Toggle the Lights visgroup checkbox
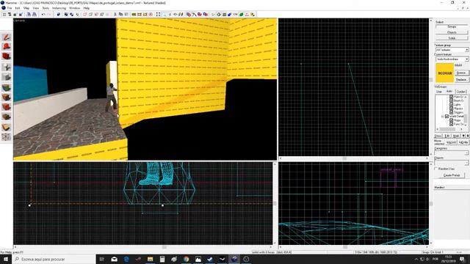The image size is (470, 264). tap(452, 105)
